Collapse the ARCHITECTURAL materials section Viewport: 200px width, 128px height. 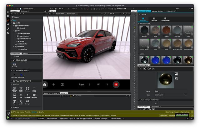138,23
